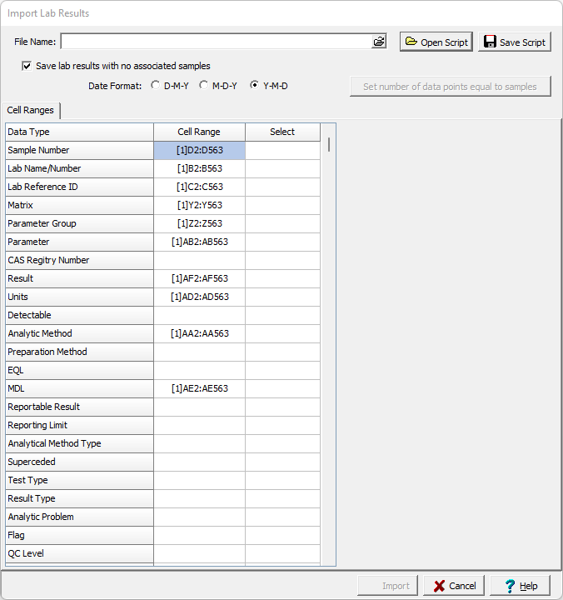Click inside the File Name text field

(215, 42)
